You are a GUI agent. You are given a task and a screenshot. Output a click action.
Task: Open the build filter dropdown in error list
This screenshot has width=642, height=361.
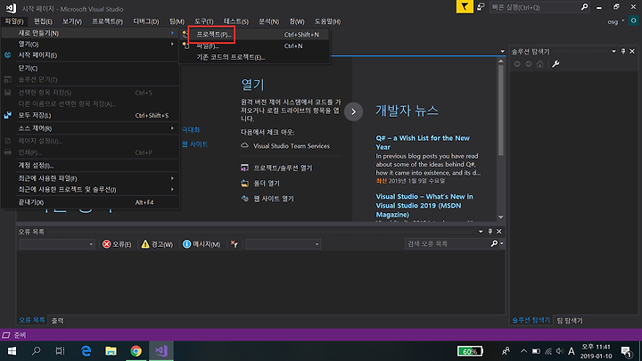point(283,244)
